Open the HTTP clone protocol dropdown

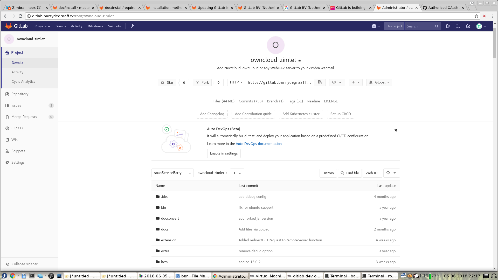236,82
